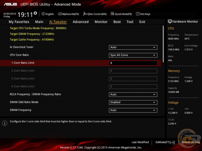Open Ai Overclock Tuner dropdown
This screenshot has width=202, height=151.
[x=133, y=47]
